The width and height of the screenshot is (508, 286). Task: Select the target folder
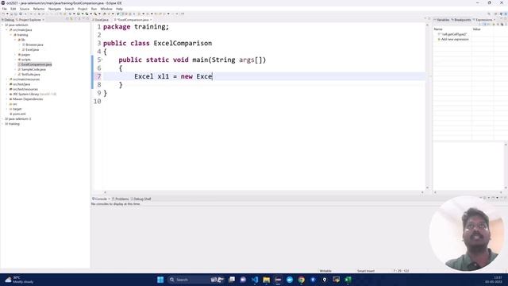point(17,109)
